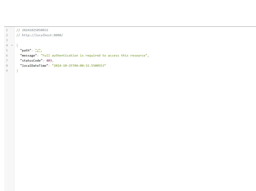Select the 2024-10-25T04:00:32.5500553 value
This screenshot has width=256, height=191.
tap(79, 66)
